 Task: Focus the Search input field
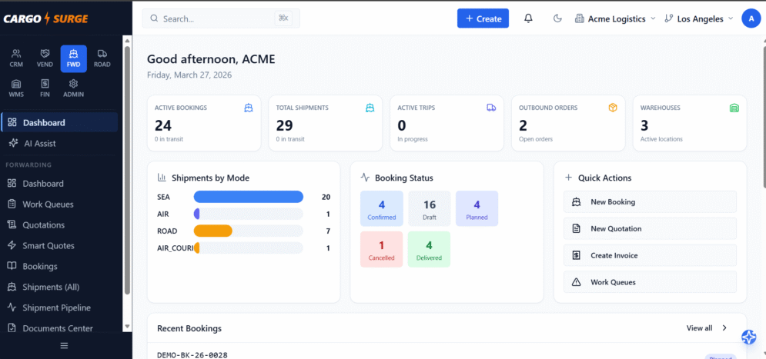tap(221, 18)
